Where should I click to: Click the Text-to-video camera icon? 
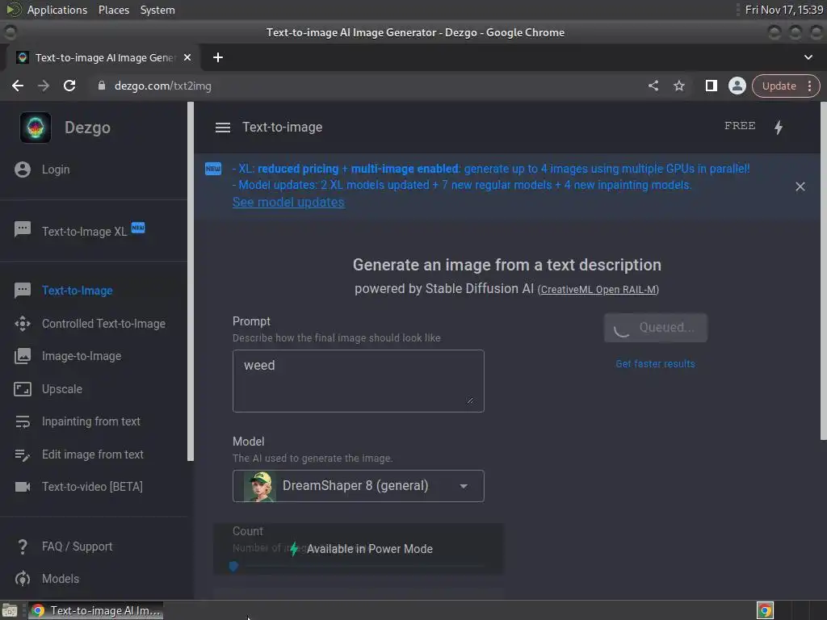(x=23, y=487)
